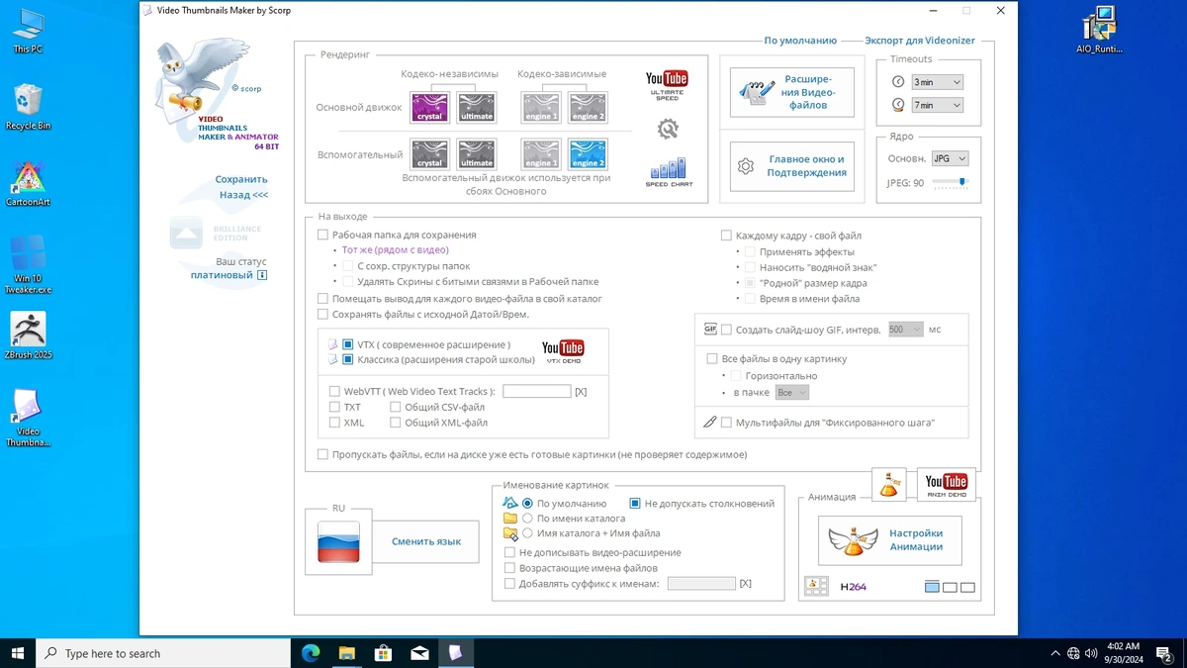This screenshot has width=1187, height=668.
Task: Open the JPG core format dropdown
Action: 950,158
